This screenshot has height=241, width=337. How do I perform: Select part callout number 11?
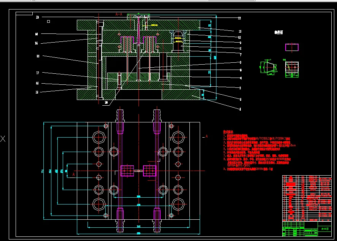[240, 32]
